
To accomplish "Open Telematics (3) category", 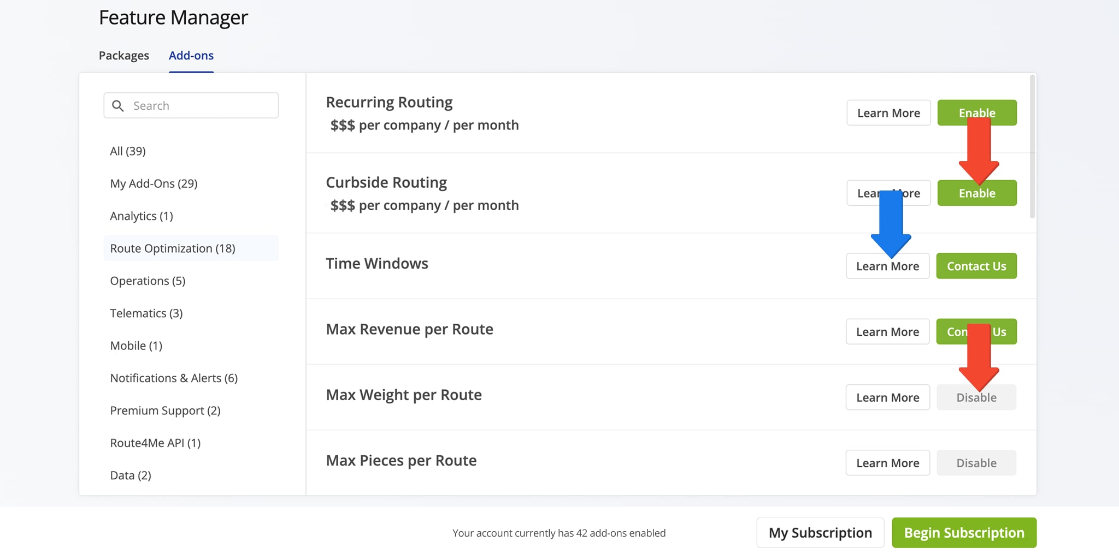I will [x=146, y=313].
